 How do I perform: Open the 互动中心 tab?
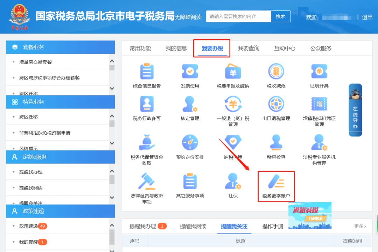coord(285,48)
